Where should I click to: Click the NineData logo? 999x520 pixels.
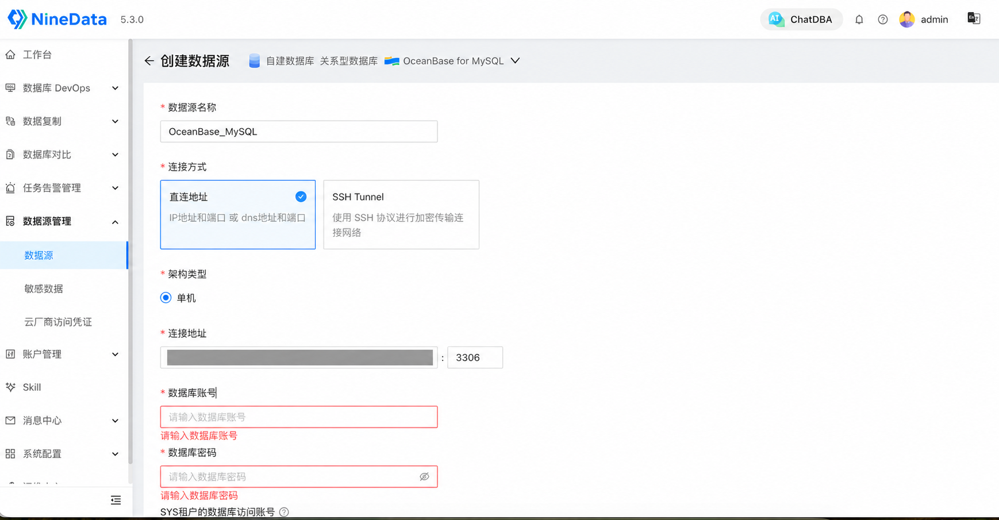tap(57, 19)
